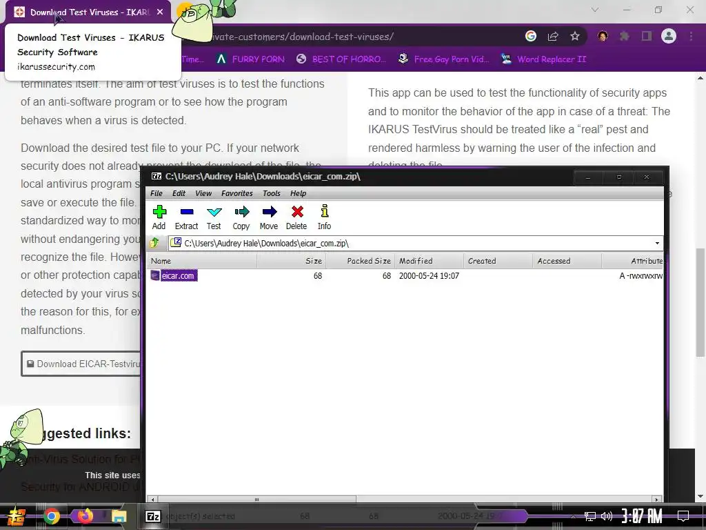Open the Edit menu in 7-Zip
The image size is (706, 530).
tap(179, 193)
